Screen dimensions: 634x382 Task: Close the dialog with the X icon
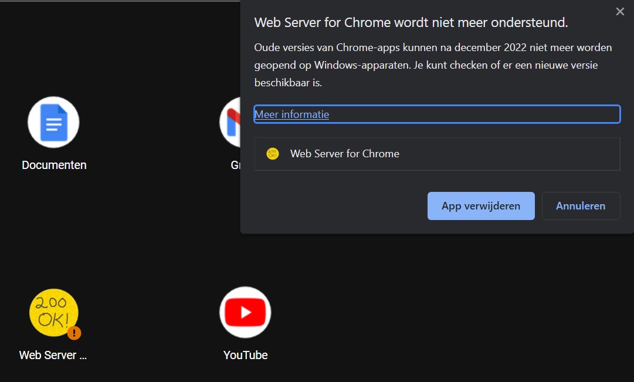pos(620,12)
